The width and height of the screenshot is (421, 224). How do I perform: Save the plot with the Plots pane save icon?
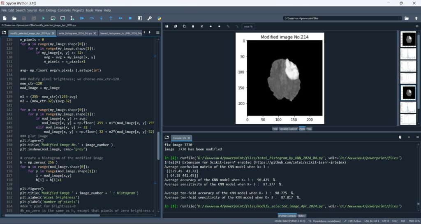pyautogui.click(x=167, y=26)
